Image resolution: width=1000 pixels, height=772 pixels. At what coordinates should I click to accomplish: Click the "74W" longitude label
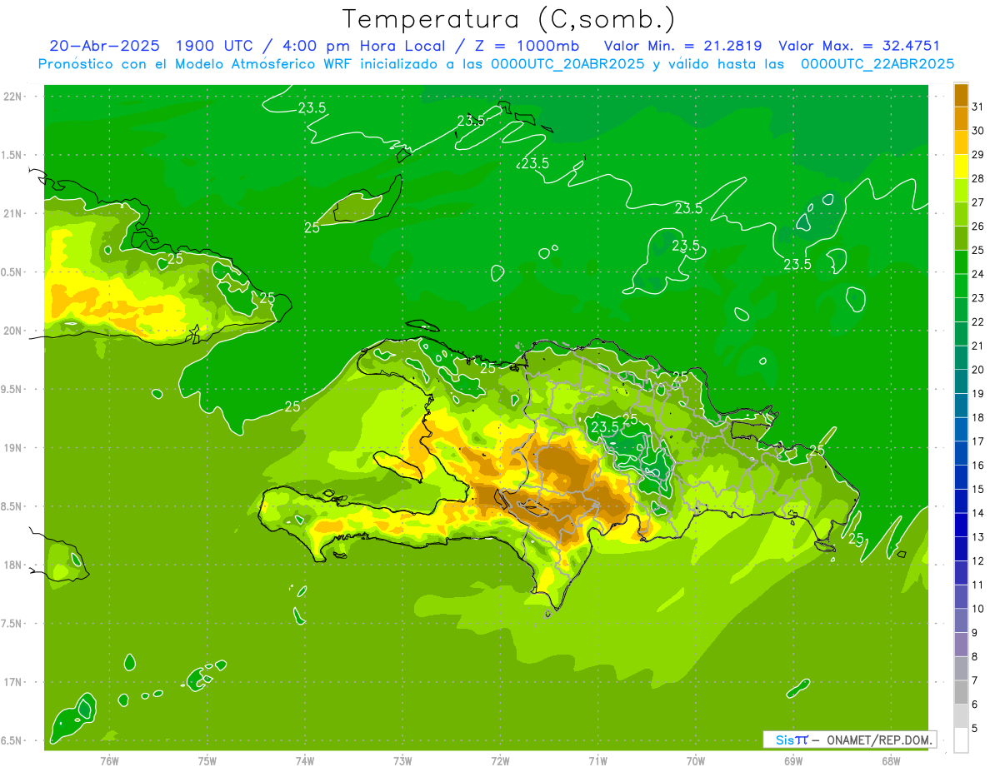tap(305, 761)
